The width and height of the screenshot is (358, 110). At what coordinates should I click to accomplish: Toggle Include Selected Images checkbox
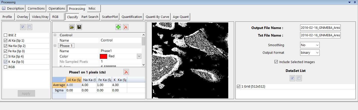(x=276, y=62)
